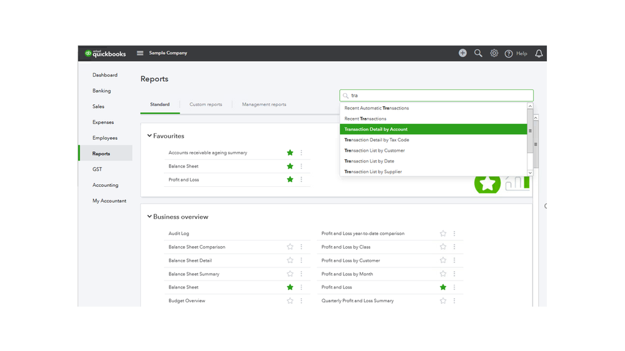The image size is (625, 351).
Task: Open global search magnifier in header
Action: [478, 53]
